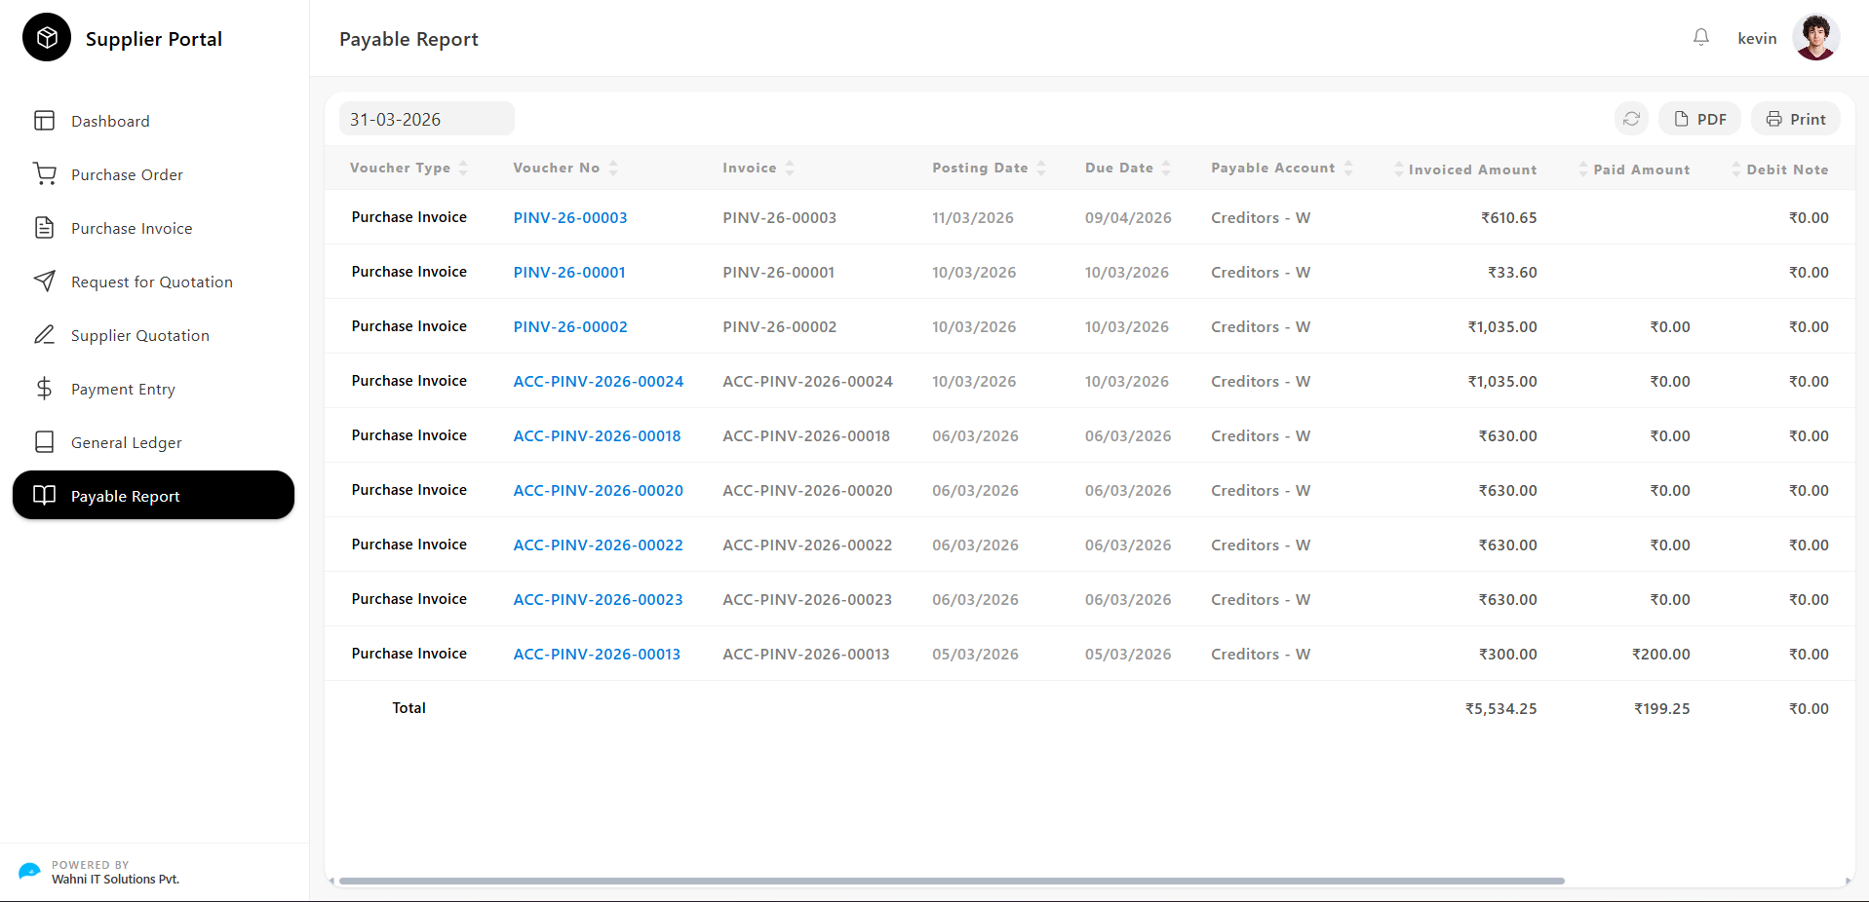This screenshot has height=902, width=1869.
Task: Click the Supplier Quotation pen icon
Action: [x=45, y=335]
